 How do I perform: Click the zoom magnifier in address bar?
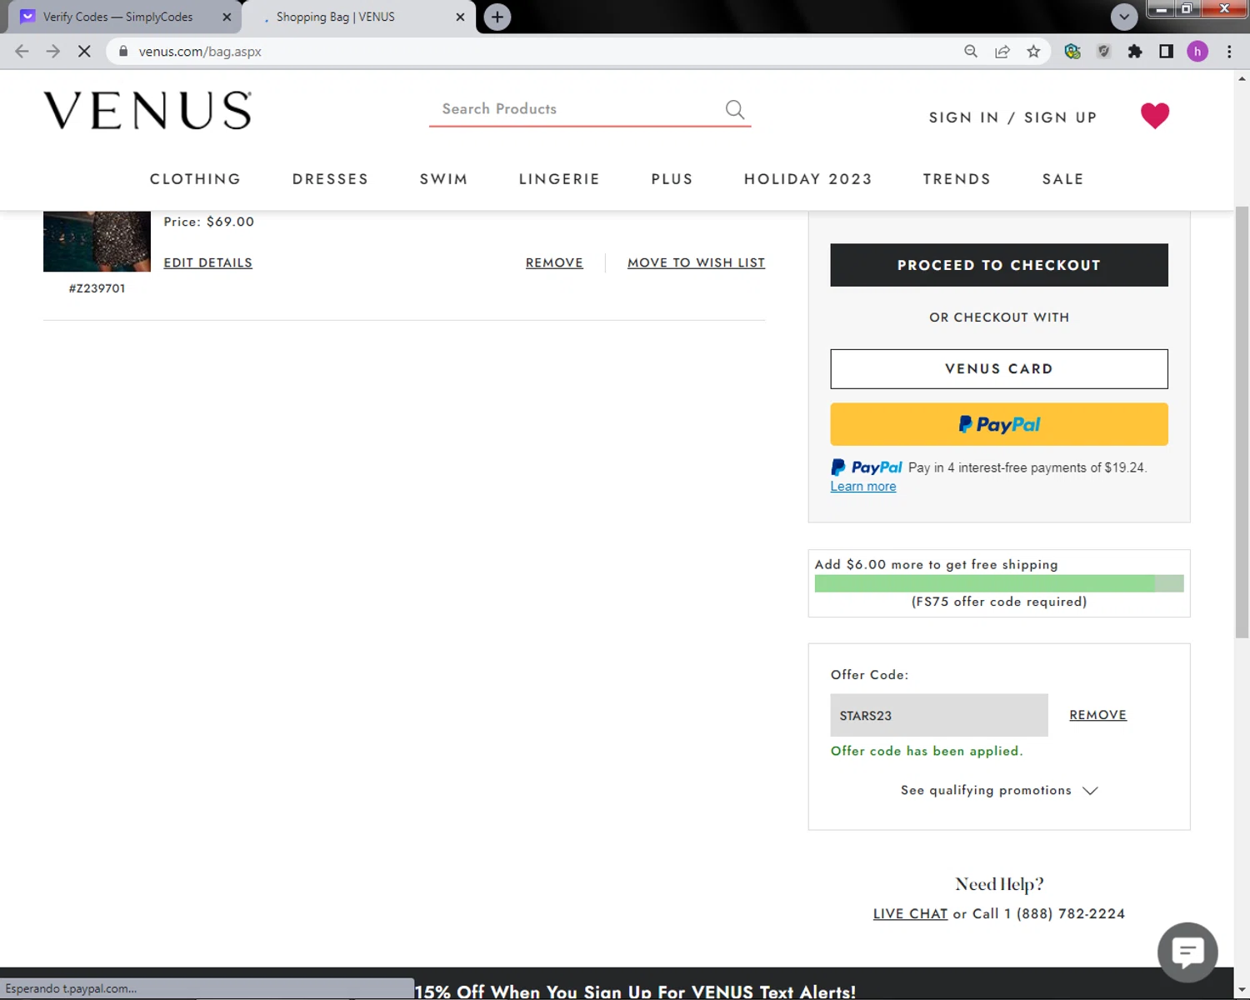(x=971, y=52)
